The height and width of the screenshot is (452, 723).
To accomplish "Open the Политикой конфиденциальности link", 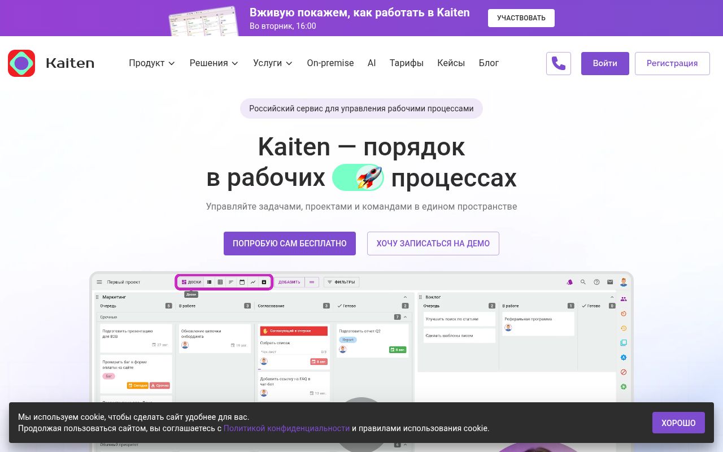I will (286, 428).
